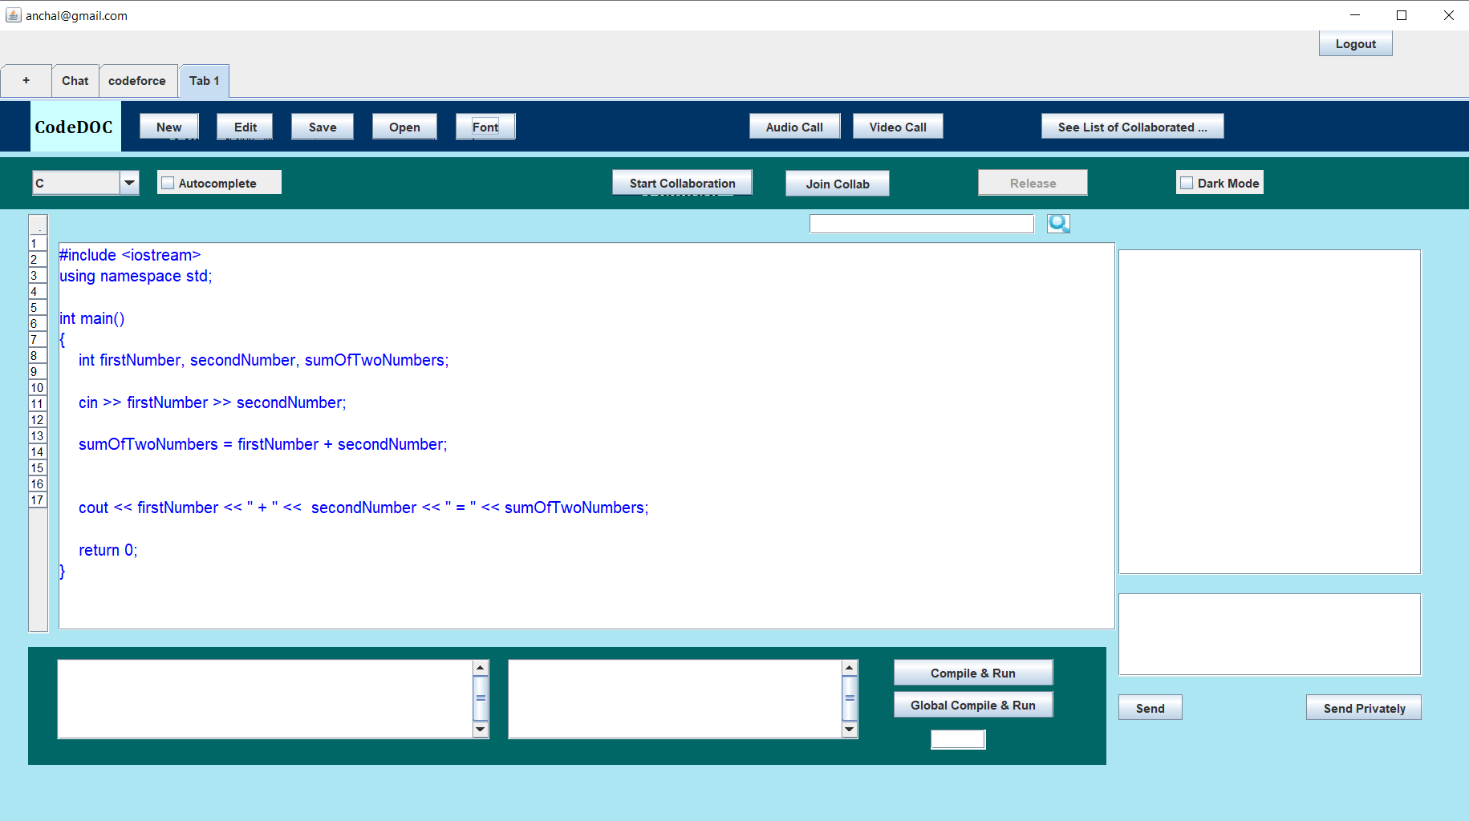Open the language dropdown showing C
1469x821 pixels.
tap(85, 183)
